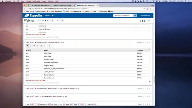Open notebook permissions lock icon
Image resolution: width=192 pixels, height=108 pixels.
click(145, 21)
